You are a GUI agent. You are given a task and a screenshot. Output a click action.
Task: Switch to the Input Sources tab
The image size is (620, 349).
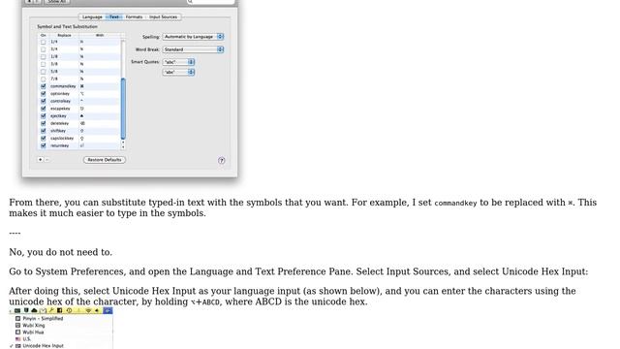(164, 17)
